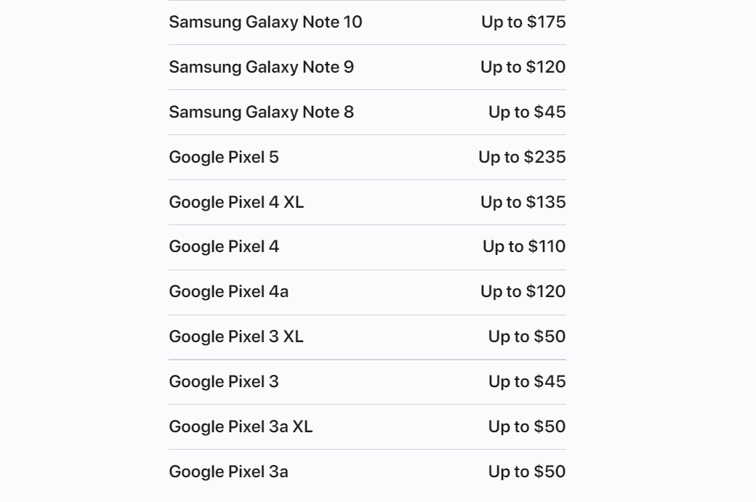Viewport: 756px width, 502px height.
Task: Select the Google Pixel 4 XL label
Action: click(x=236, y=202)
